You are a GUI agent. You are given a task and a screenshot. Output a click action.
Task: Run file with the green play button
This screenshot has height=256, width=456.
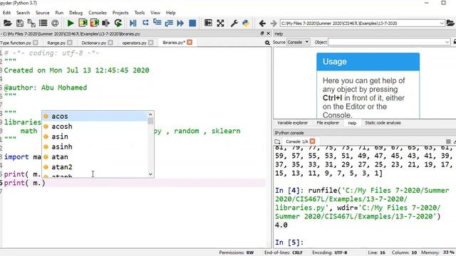click(x=71, y=23)
